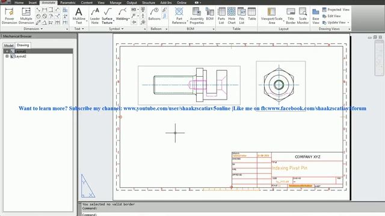Viewport: 385px width, 216px height.
Task: Choose the Surface Texture symbol tool
Action: [x=107, y=16]
